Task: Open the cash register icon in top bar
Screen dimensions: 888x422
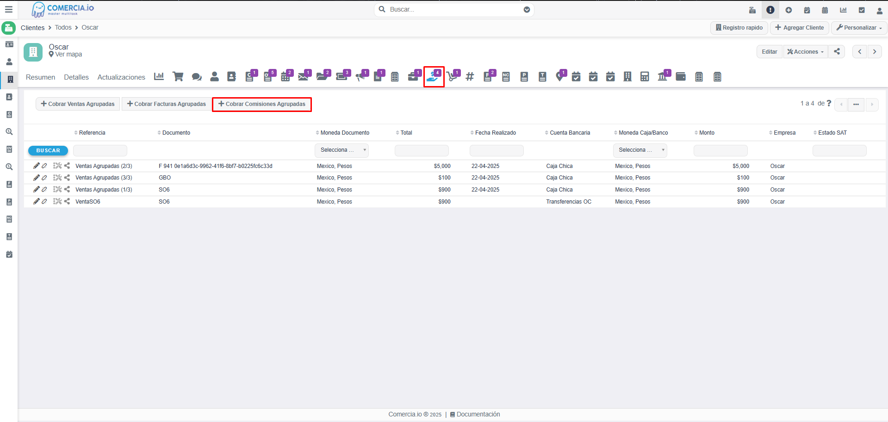Action: pyautogui.click(x=752, y=10)
